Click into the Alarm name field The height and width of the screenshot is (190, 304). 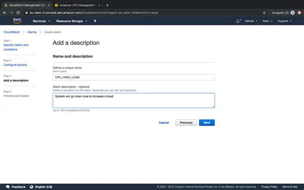[x=133, y=77]
